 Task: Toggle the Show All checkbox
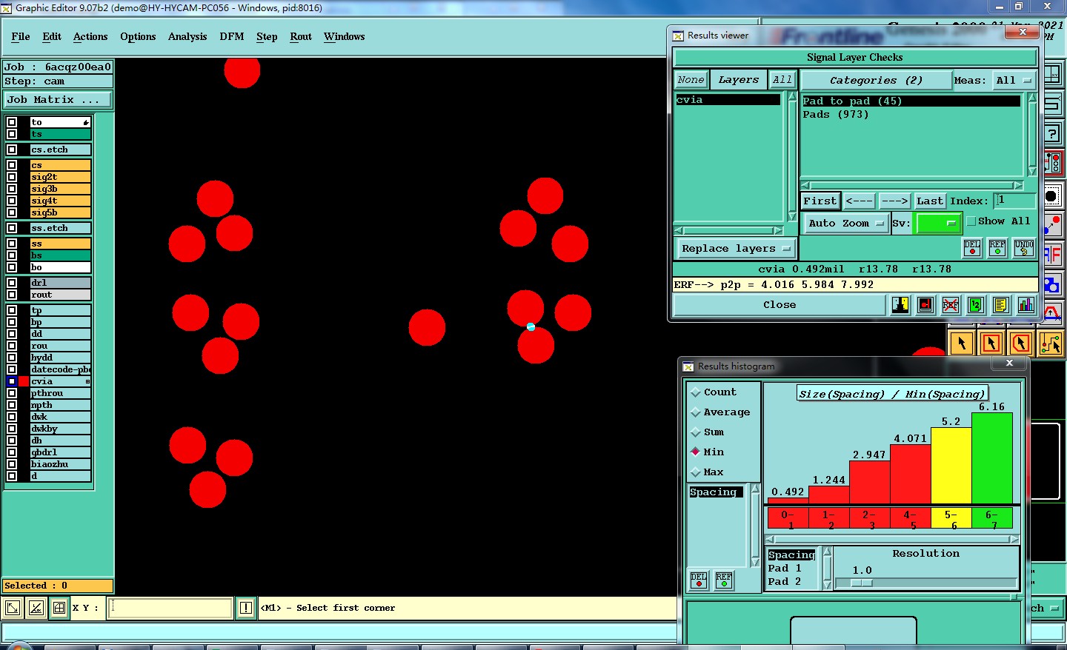coord(971,221)
